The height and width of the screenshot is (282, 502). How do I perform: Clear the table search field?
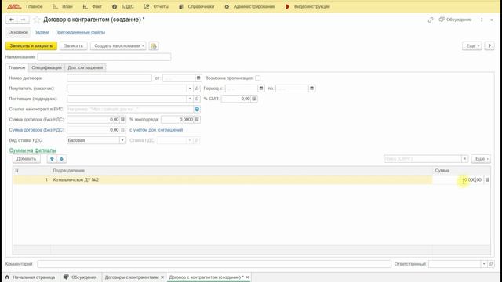click(464, 159)
